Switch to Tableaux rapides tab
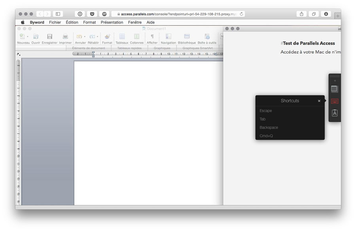The width and height of the screenshot is (356, 231). tap(129, 48)
